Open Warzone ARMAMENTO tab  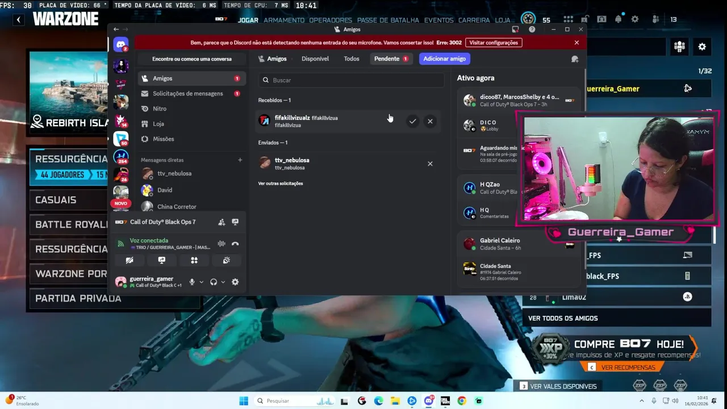[x=284, y=20]
